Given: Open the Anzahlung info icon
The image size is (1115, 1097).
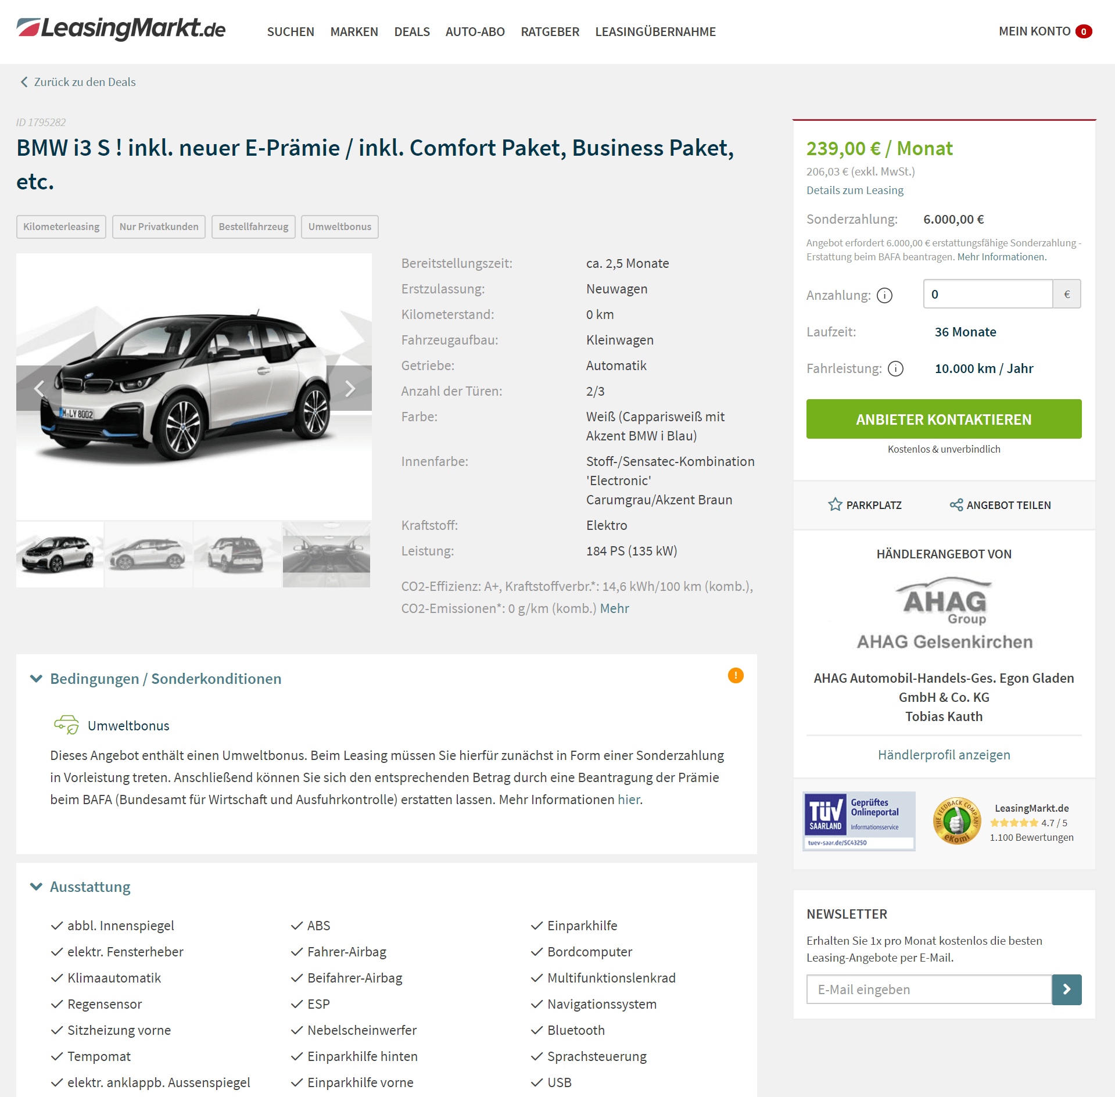Looking at the screenshot, I should 885,296.
